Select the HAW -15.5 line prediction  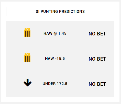(x=55, y=59)
